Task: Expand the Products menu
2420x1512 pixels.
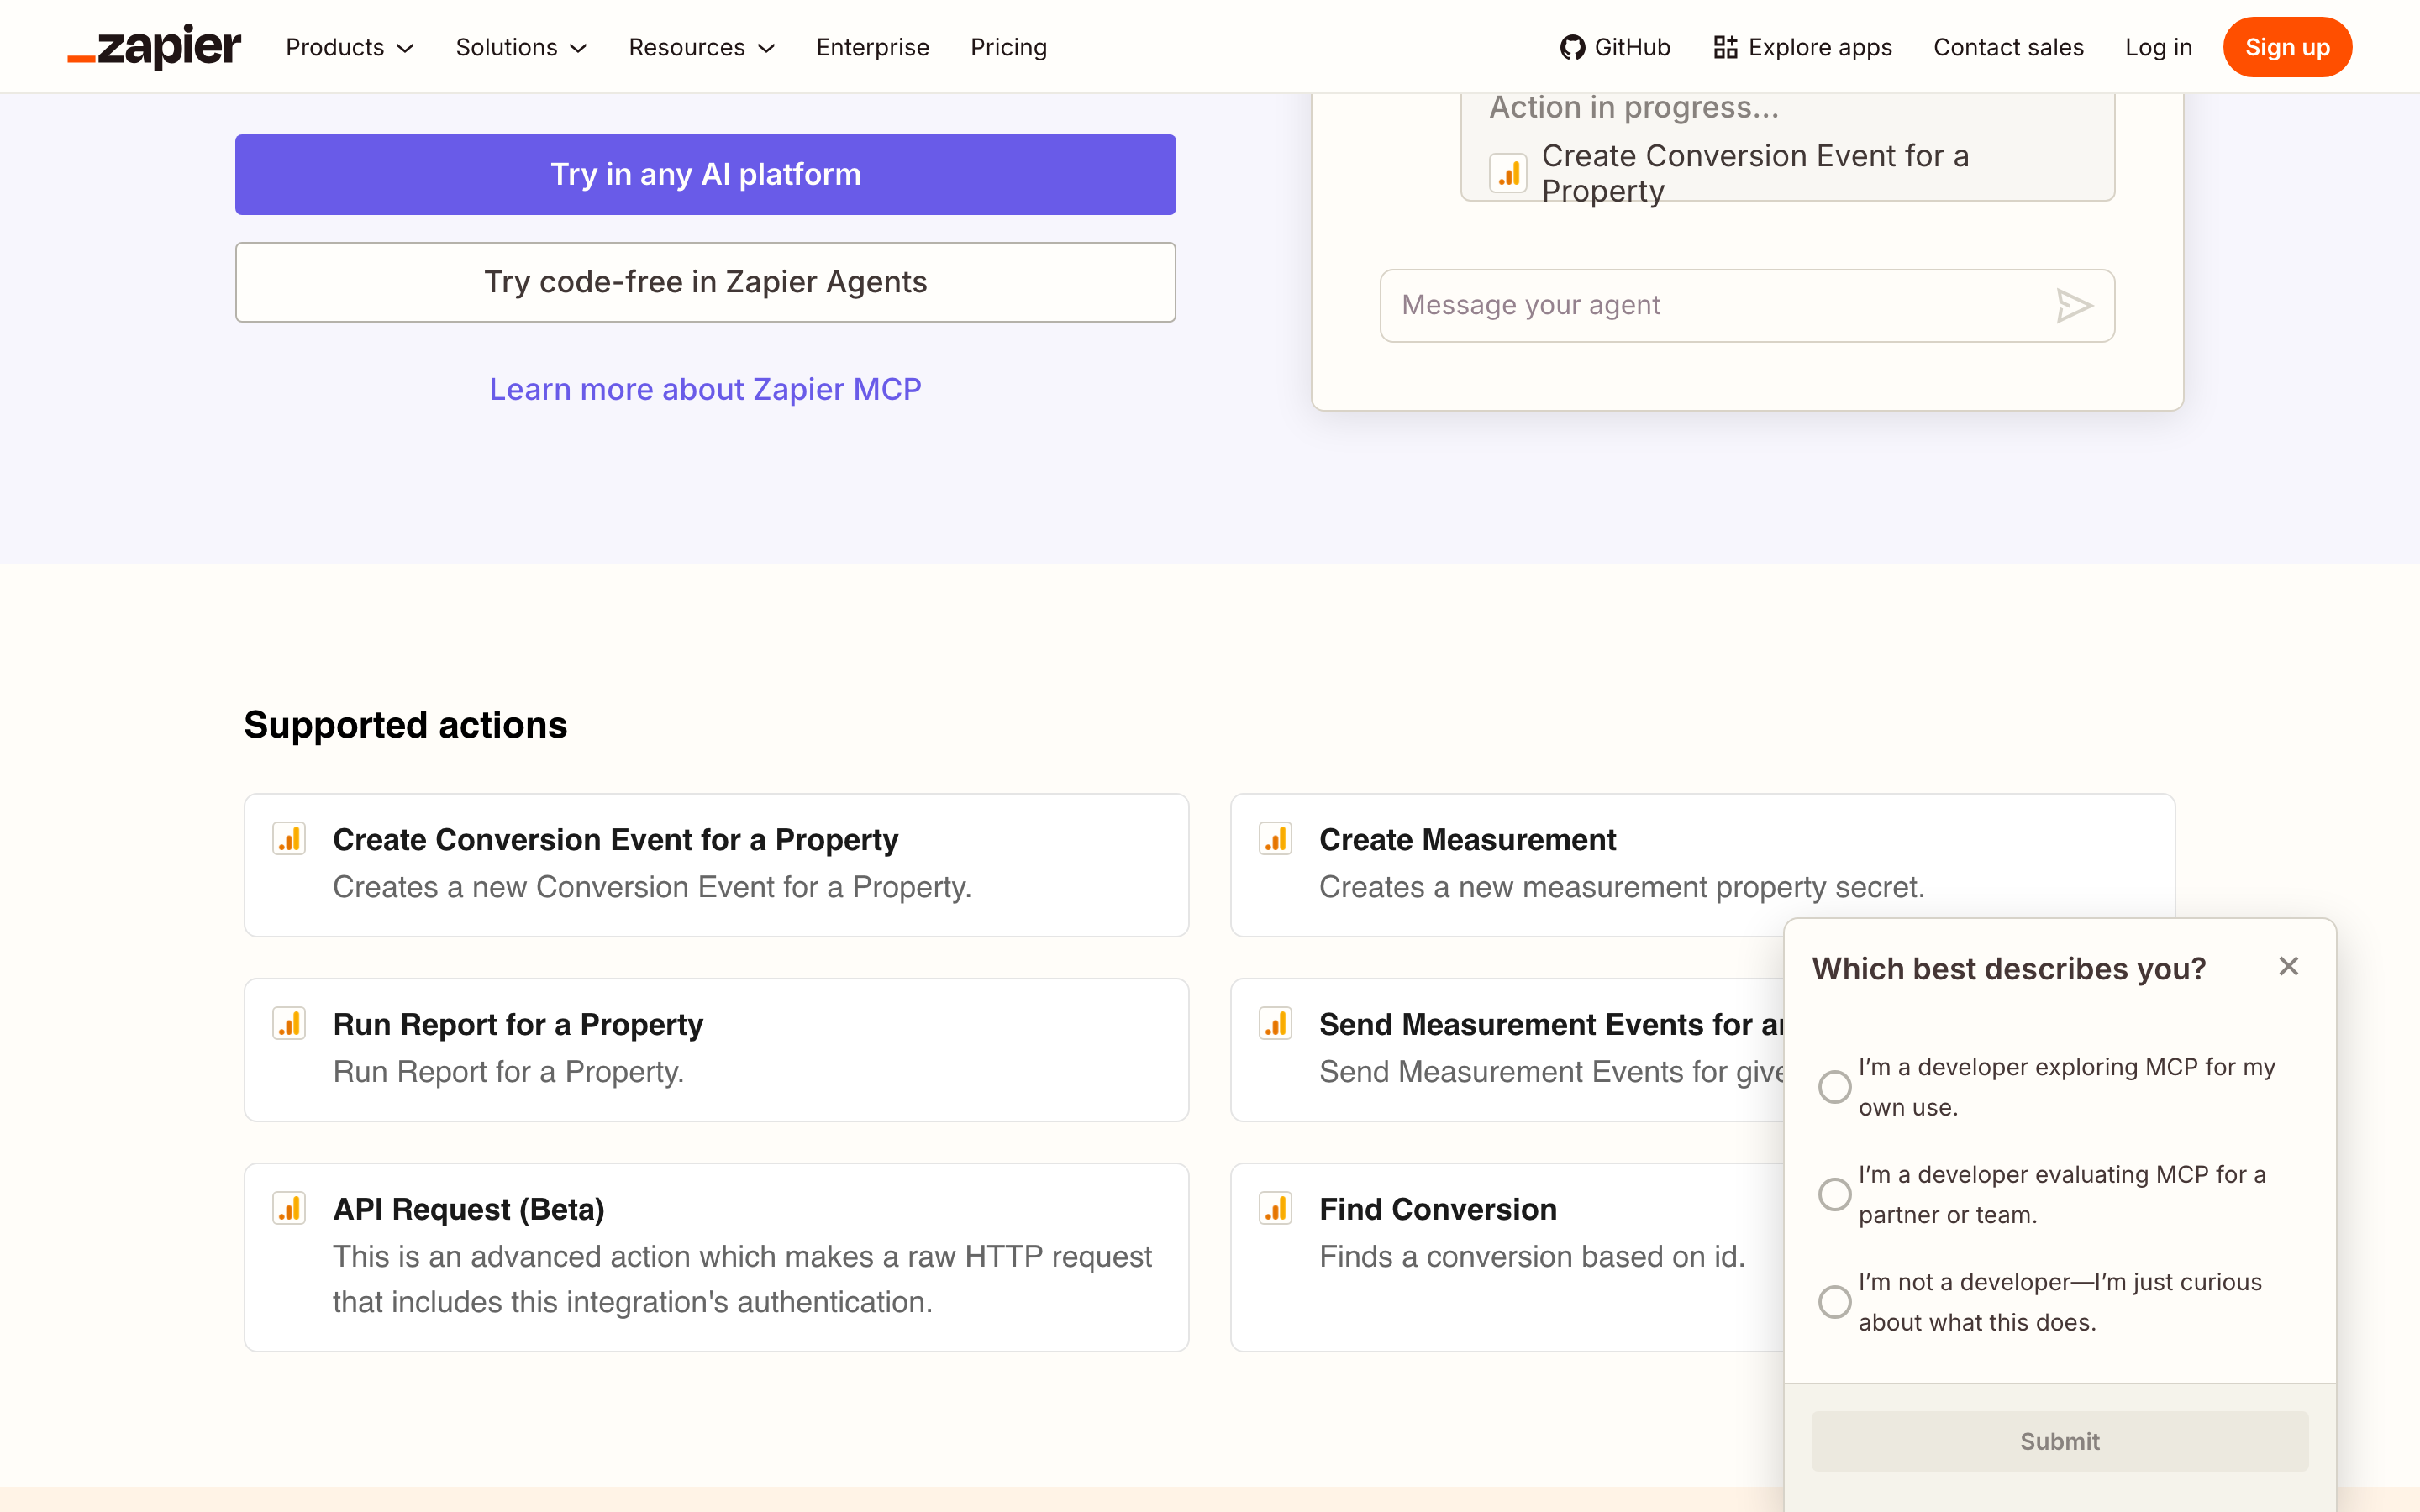Action: click(x=350, y=47)
